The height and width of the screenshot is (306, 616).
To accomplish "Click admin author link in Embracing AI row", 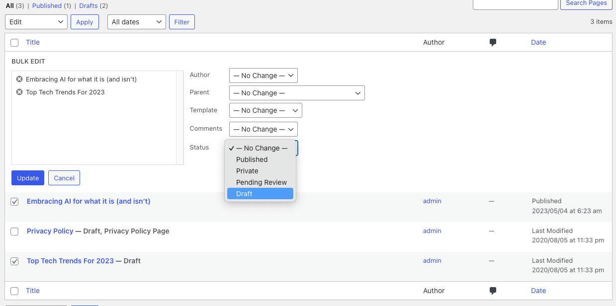I will (432, 201).
